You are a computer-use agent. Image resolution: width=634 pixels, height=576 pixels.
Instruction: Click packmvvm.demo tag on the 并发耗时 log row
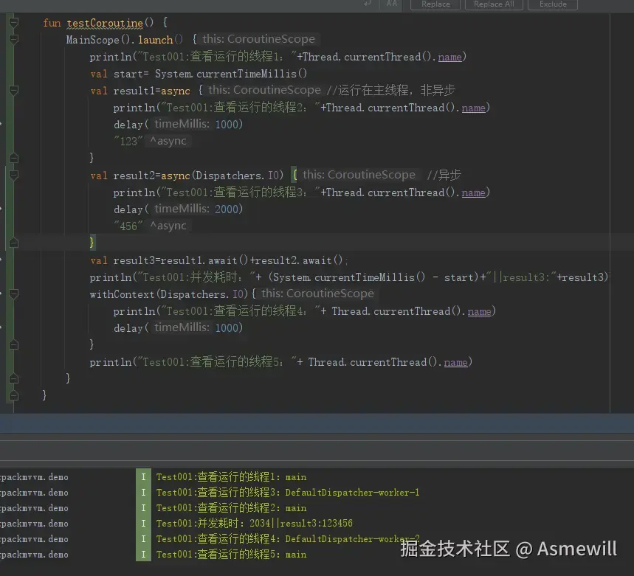35,524
